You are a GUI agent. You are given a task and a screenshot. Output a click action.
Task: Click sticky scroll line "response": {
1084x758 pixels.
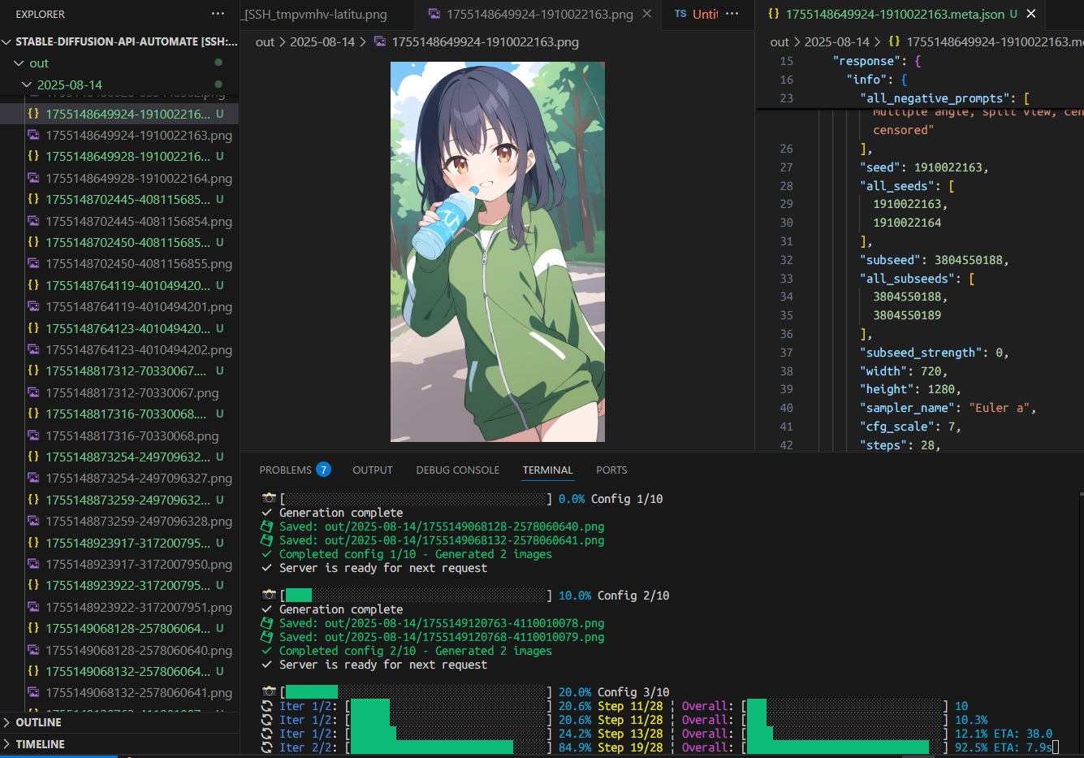(877, 61)
